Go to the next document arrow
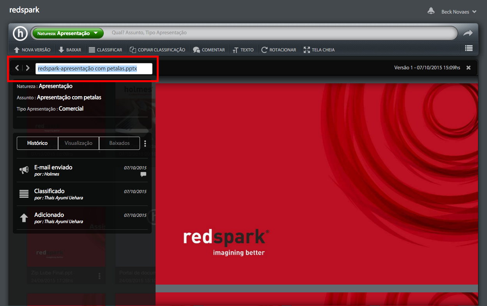487x306 pixels. click(28, 68)
